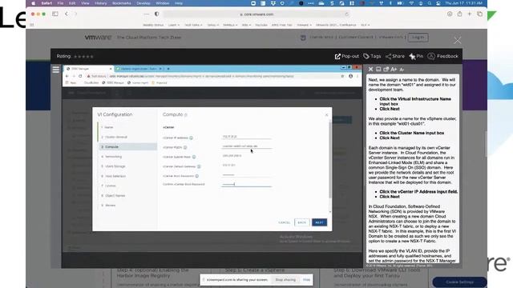The height and width of the screenshot is (288, 513).
Task: Open the Safari menu
Action: tap(46, 3)
